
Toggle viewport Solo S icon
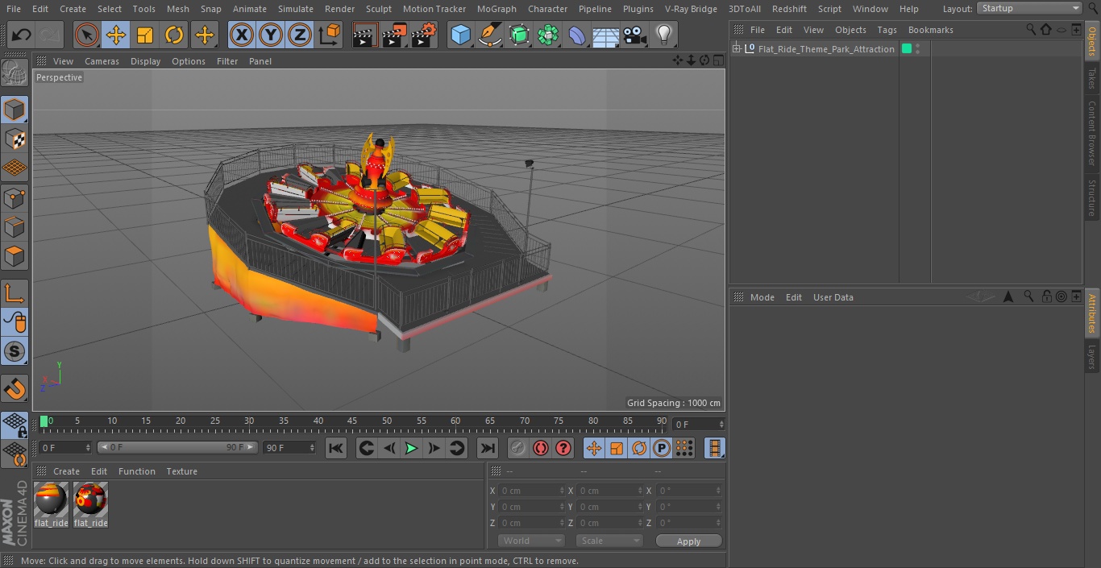(15, 351)
